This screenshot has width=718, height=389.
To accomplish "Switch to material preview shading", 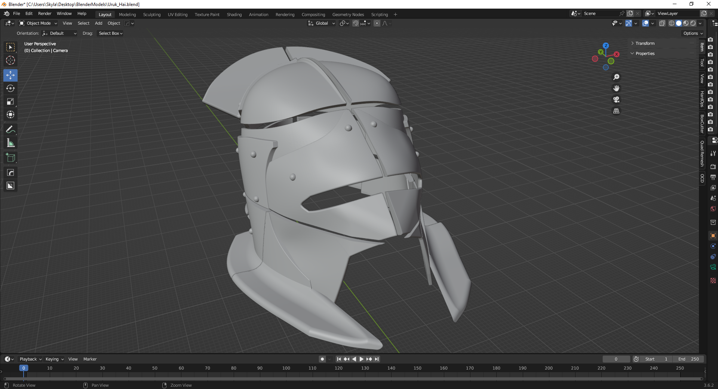I will [686, 23].
